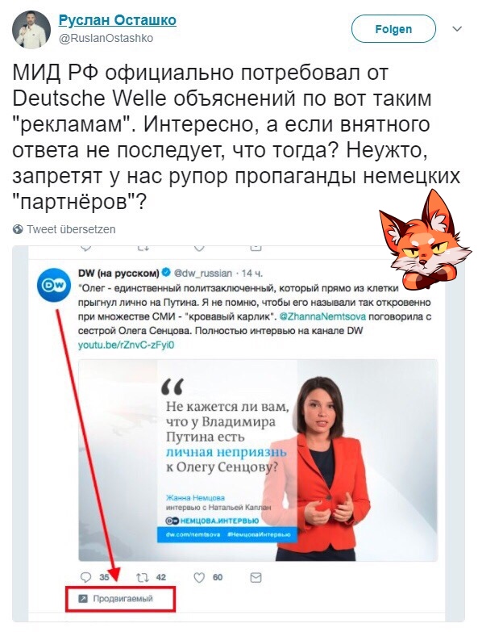The width and height of the screenshot is (478, 632).
Task: Open the tweet options chevron dropdown
Action: 457,29
